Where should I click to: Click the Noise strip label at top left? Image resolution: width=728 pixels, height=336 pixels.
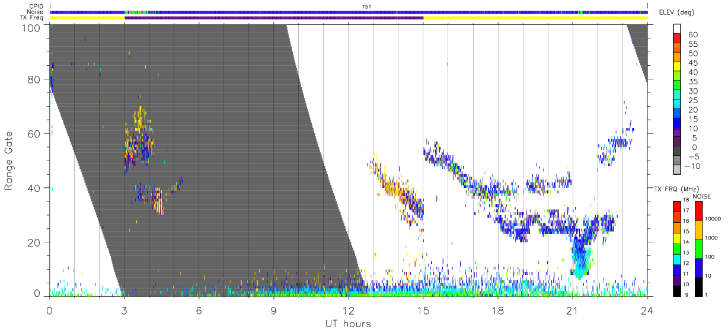34,12
